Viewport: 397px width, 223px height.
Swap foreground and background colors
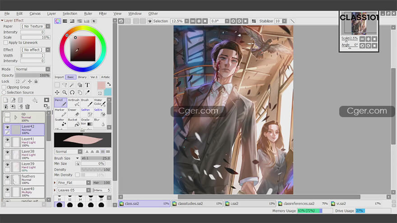coord(109,84)
